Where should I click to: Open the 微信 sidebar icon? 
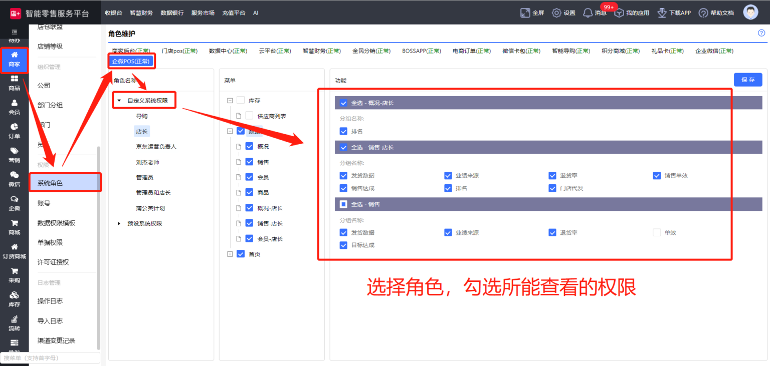coord(14,179)
